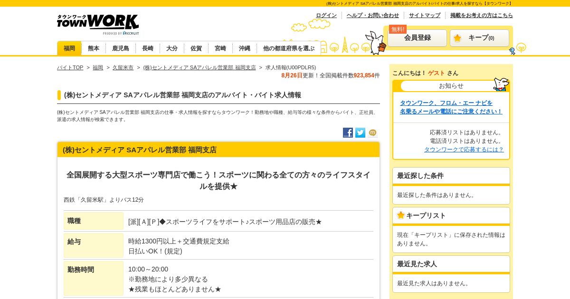Share this job on Facebook
The width and height of the screenshot is (570, 299).
(348, 133)
